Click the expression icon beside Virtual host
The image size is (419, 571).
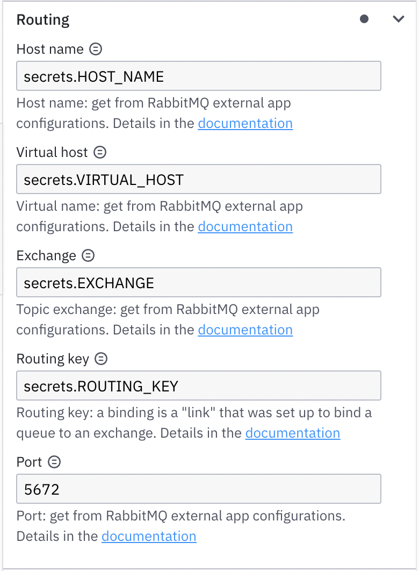click(x=99, y=152)
